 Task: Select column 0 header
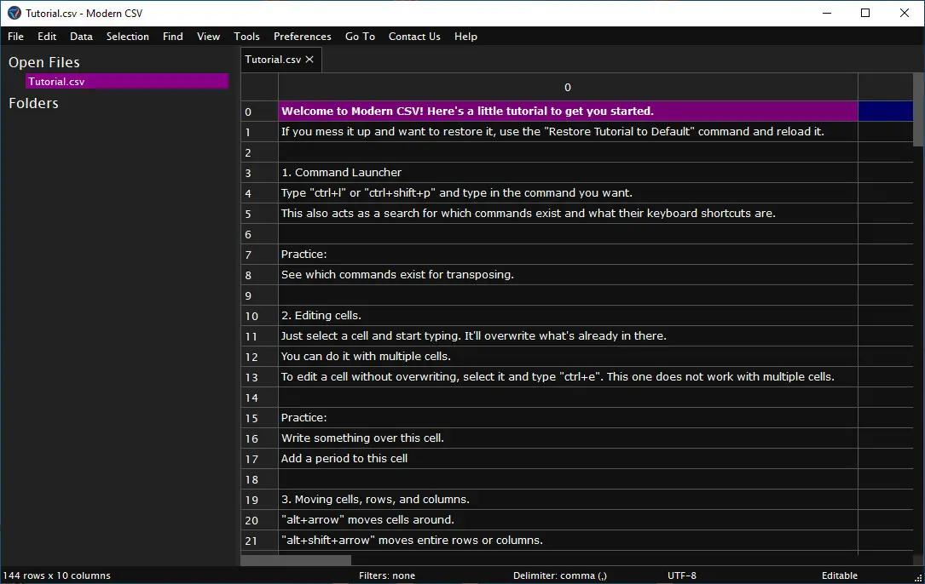(568, 88)
